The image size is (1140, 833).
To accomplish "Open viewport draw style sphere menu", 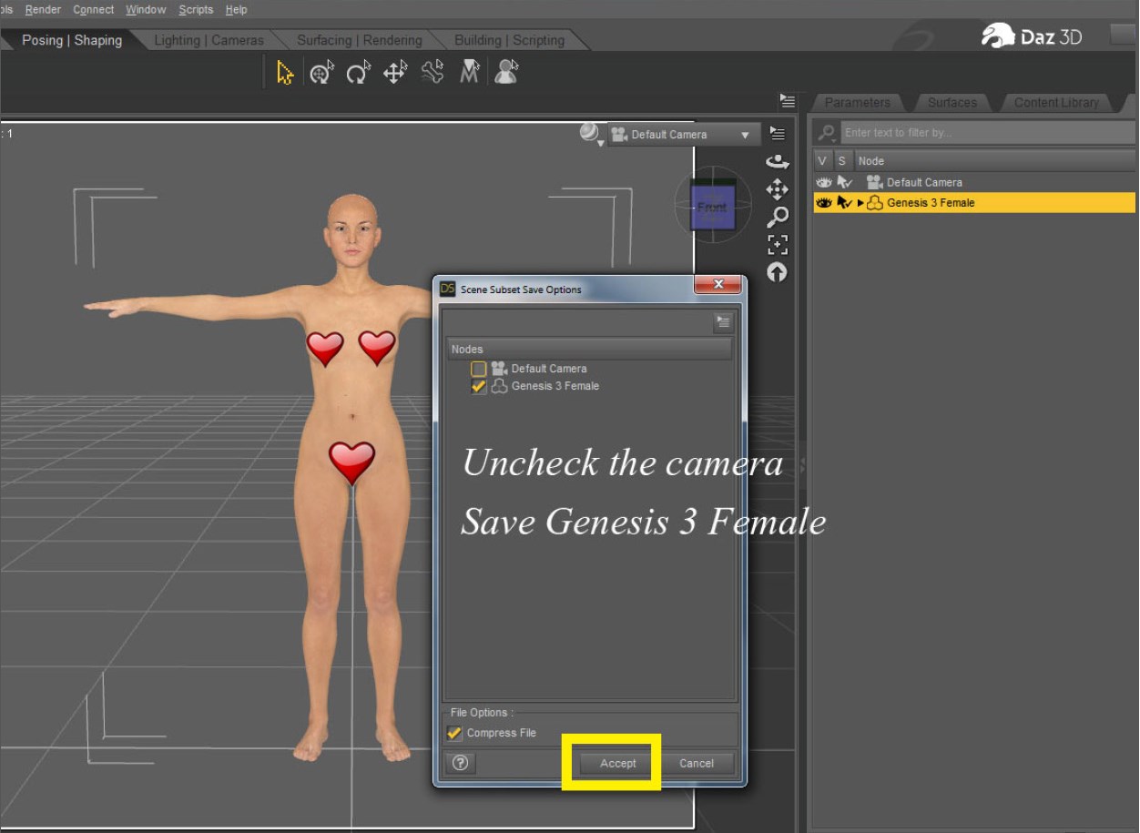I will [591, 134].
